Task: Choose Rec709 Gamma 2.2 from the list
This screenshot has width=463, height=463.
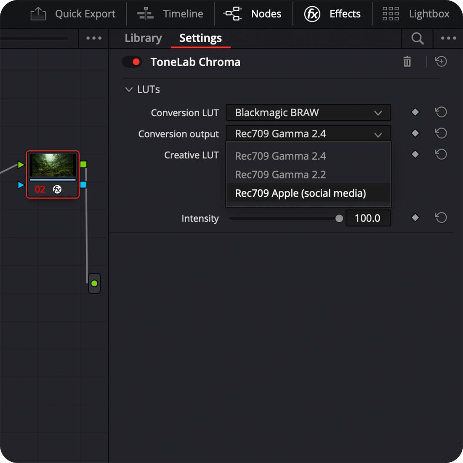Action: (x=280, y=175)
